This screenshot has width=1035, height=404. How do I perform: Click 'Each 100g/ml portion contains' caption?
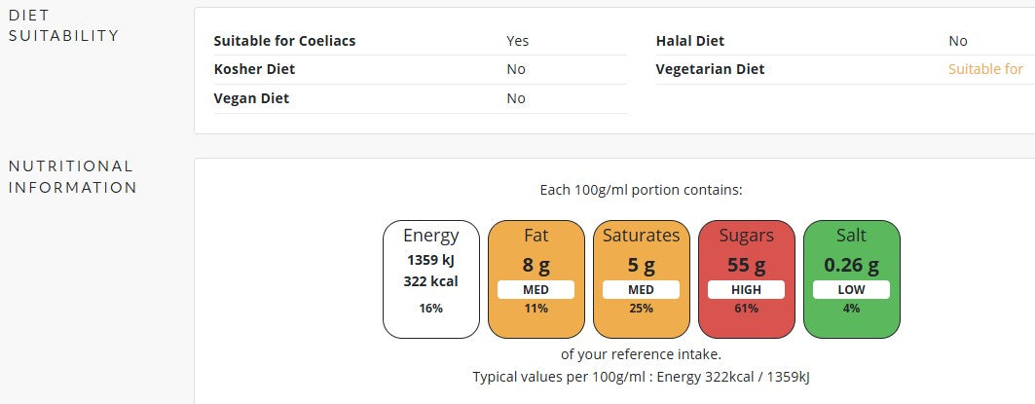pos(641,191)
